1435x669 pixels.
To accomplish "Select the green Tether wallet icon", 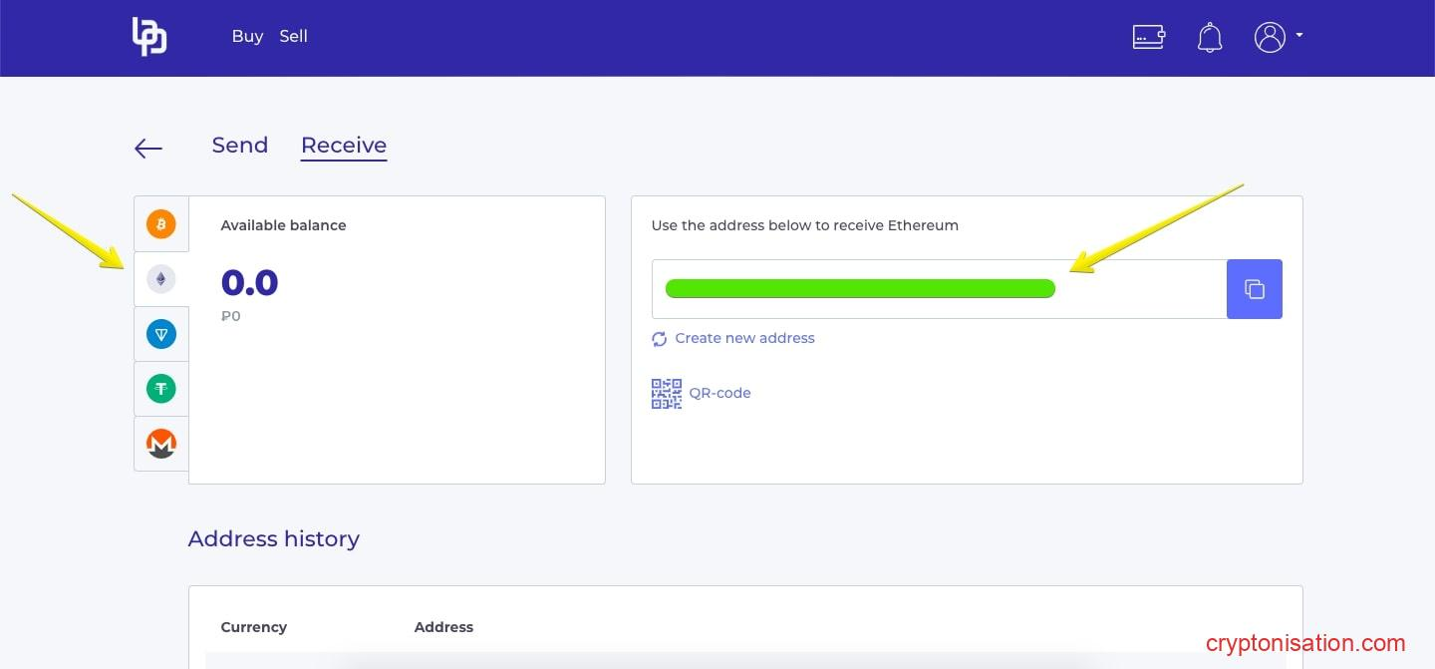I will point(161,389).
